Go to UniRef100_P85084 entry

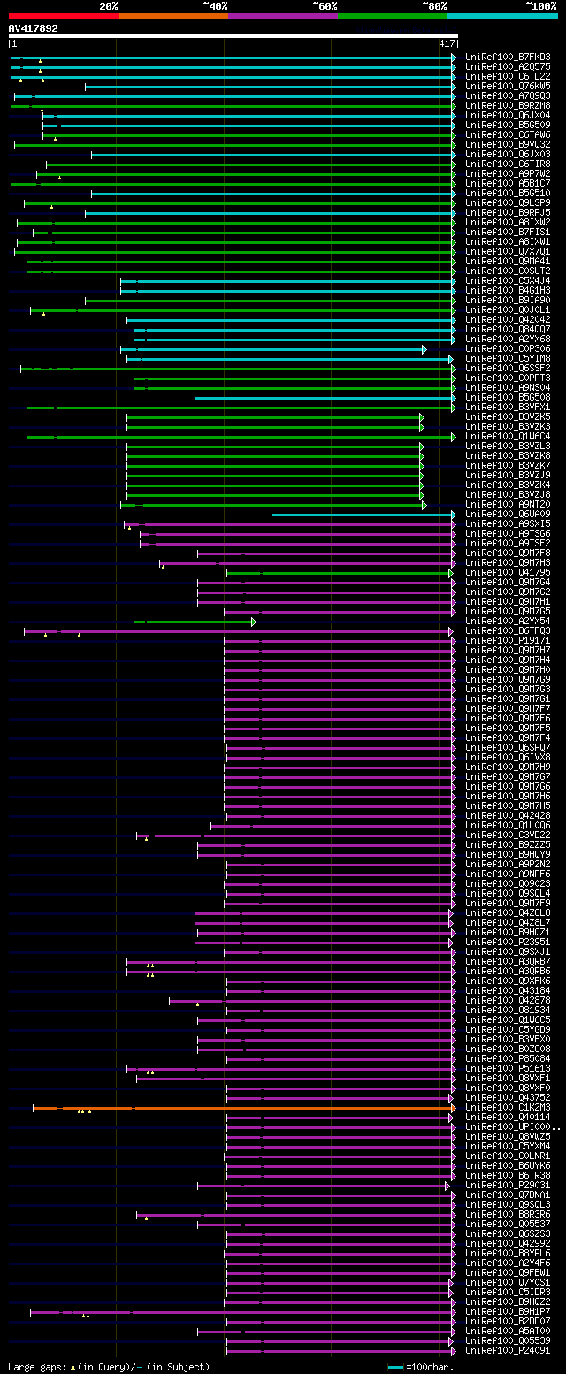point(508,1058)
